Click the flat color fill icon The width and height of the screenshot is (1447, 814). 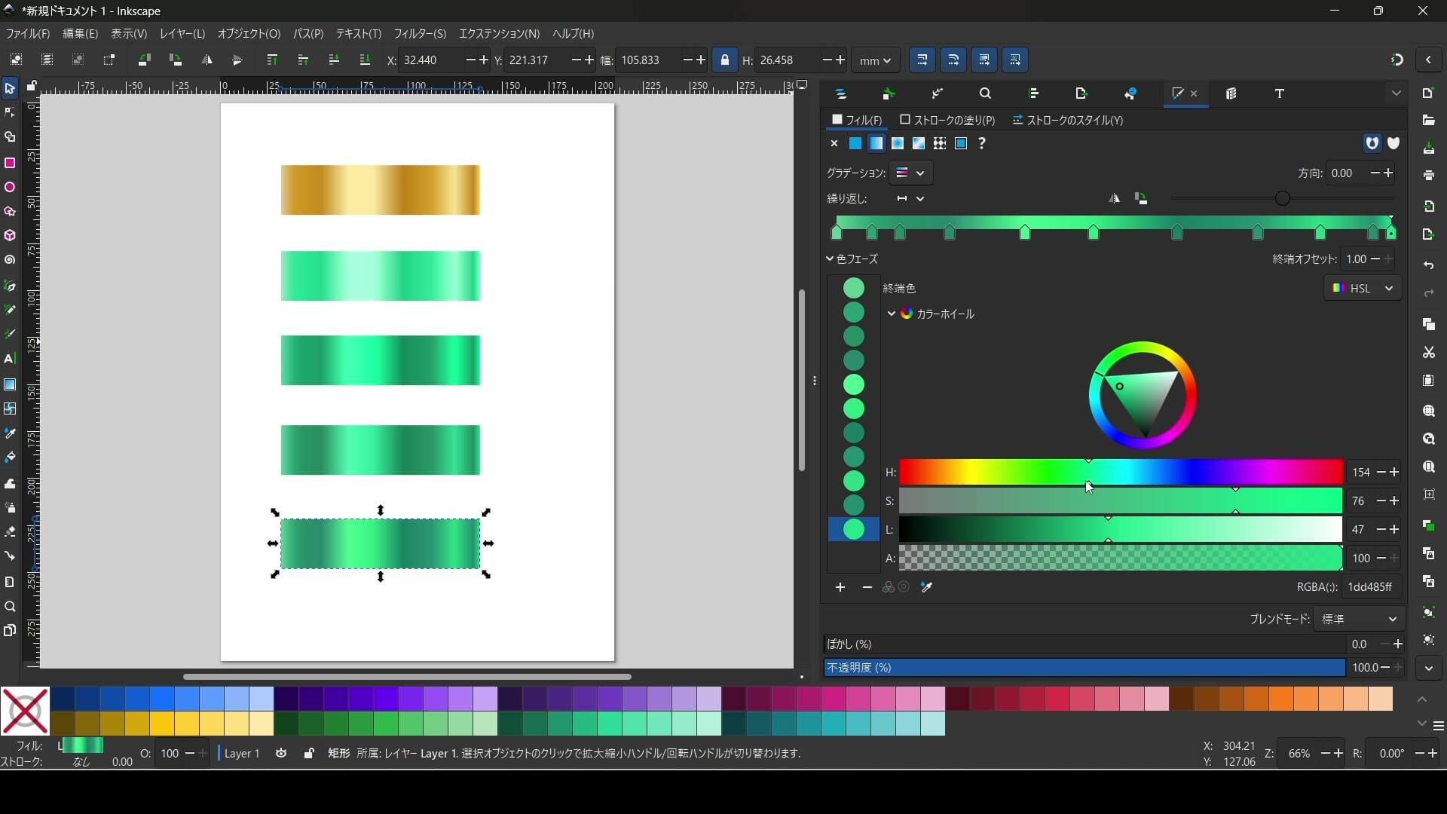tap(855, 143)
